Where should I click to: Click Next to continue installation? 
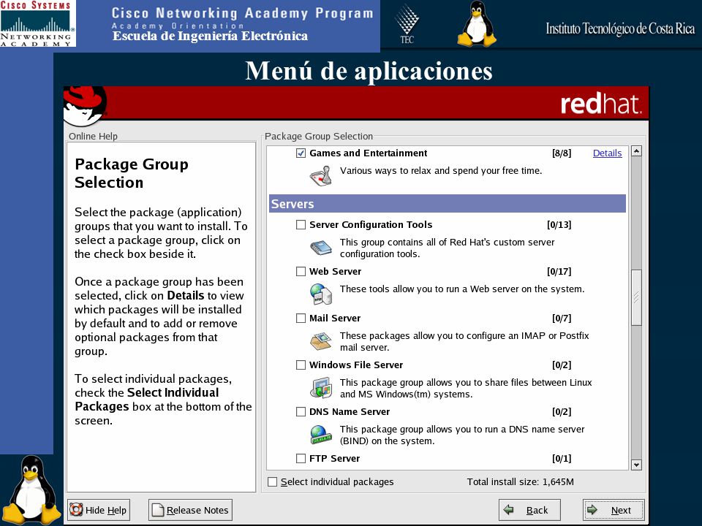pos(614,510)
